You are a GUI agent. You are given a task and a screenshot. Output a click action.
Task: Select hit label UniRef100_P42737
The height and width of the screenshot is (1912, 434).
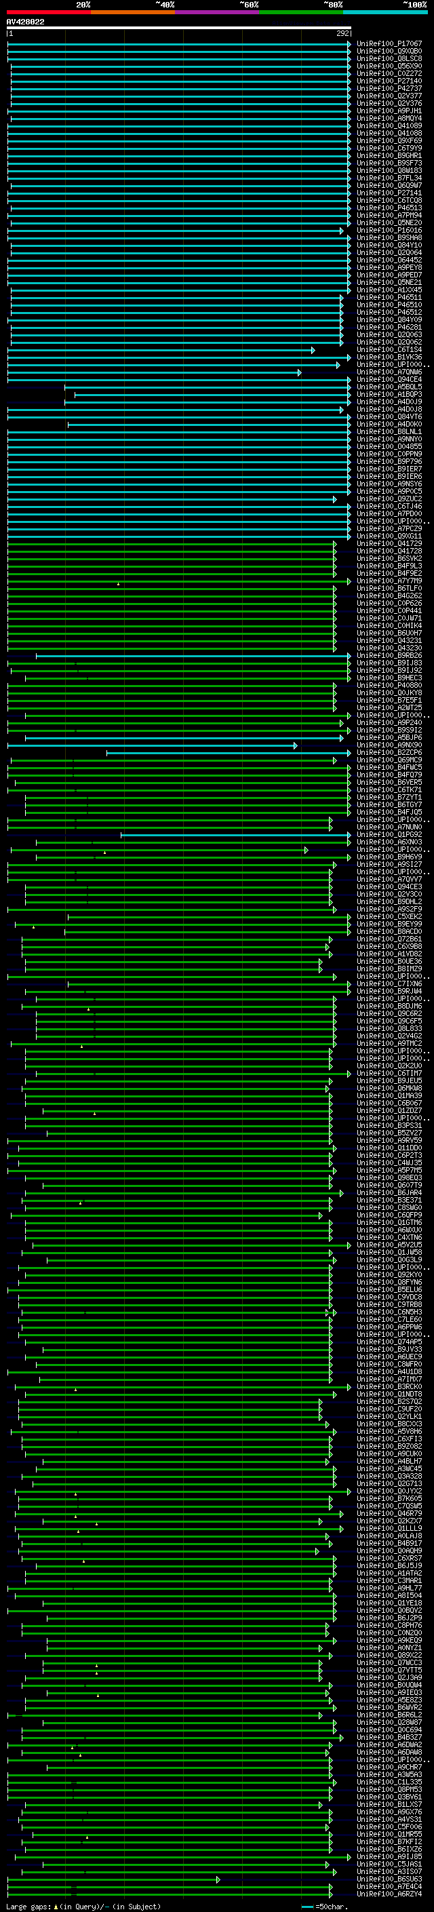389,88
